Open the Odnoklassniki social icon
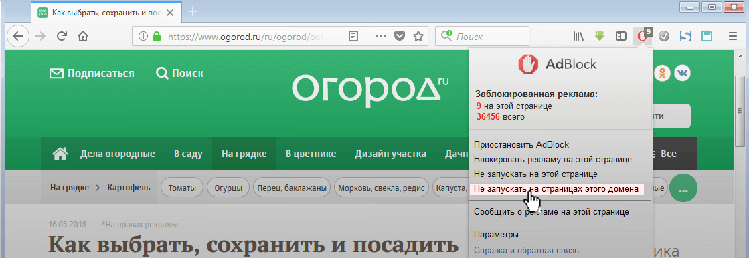 662,73
